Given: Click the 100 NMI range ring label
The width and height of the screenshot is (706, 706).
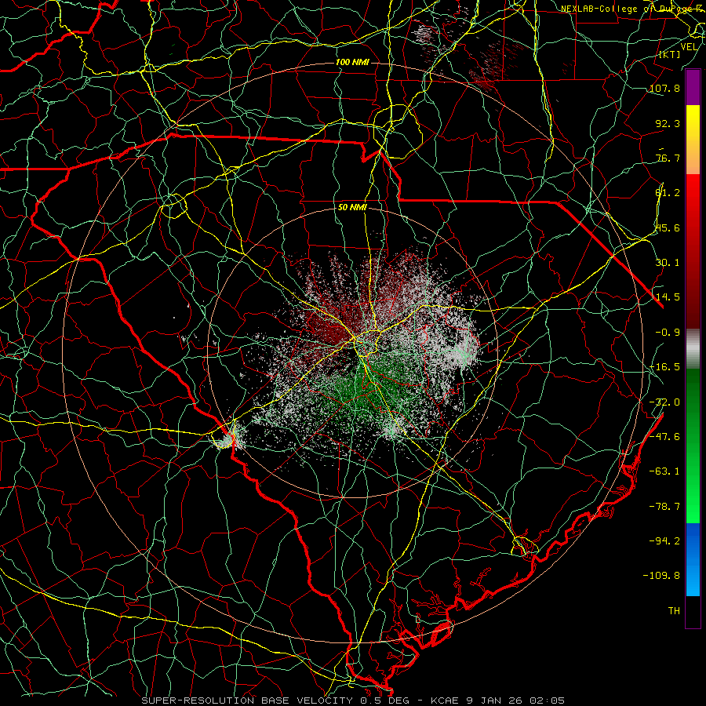Looking at the screenshot, I should point(352,62).
